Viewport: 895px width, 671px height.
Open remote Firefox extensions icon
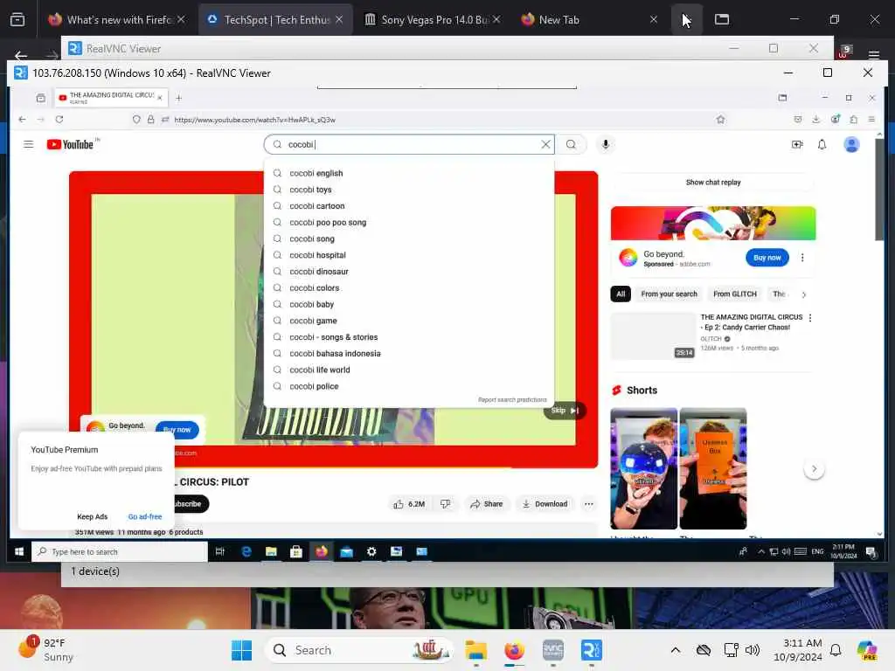tap(853, 119)
